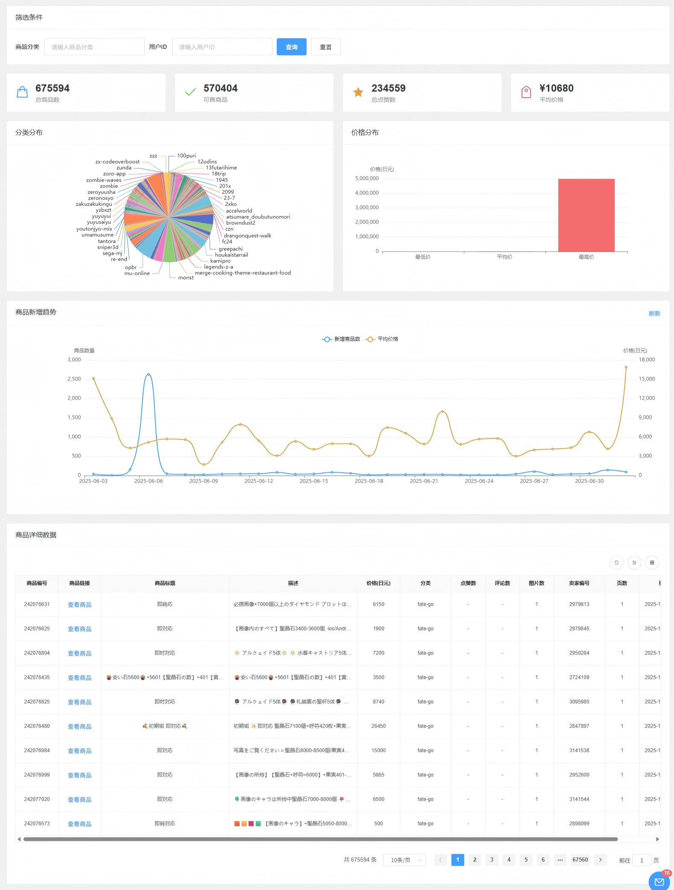This screenshot has width=674, height=890.
Task: Click the green checkmark icon for 可售商品
Action: click(190, 92)
